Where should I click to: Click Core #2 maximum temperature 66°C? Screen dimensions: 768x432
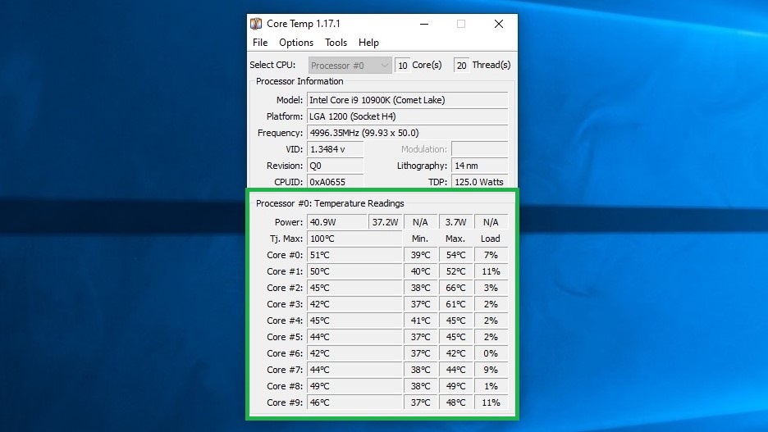coord(455,288)
